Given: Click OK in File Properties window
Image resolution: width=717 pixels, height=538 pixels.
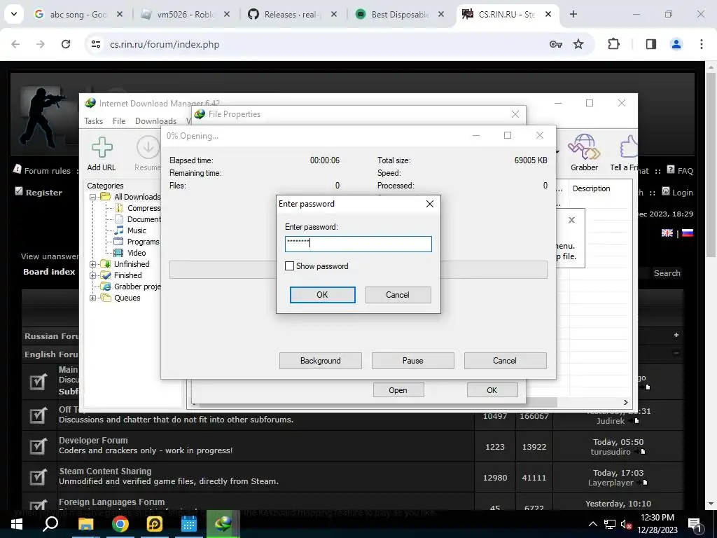Looking at the screenshot, I should coord(492,390).
